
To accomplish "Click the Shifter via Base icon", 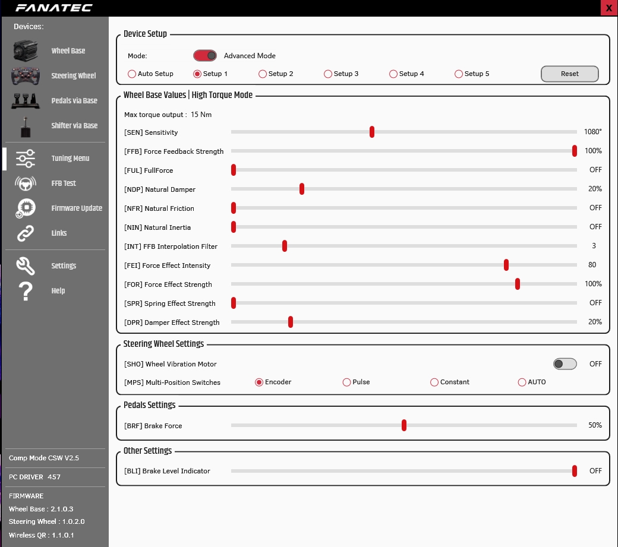I will (x=26, y=126).
